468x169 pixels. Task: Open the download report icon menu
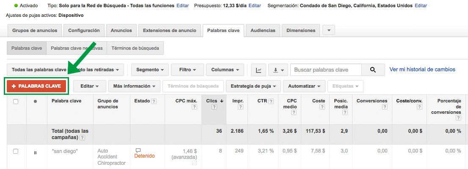[278, 70]
